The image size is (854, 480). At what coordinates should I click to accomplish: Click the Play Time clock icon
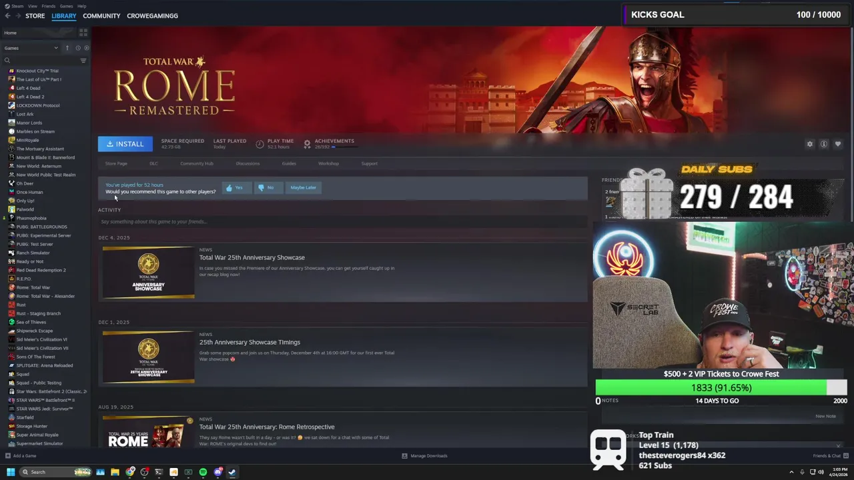coord(260,143)
